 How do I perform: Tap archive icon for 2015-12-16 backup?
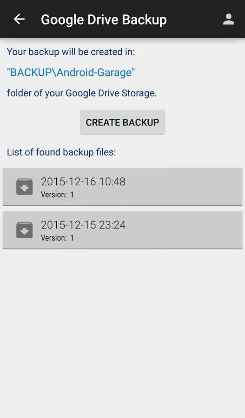coord(25,187)
